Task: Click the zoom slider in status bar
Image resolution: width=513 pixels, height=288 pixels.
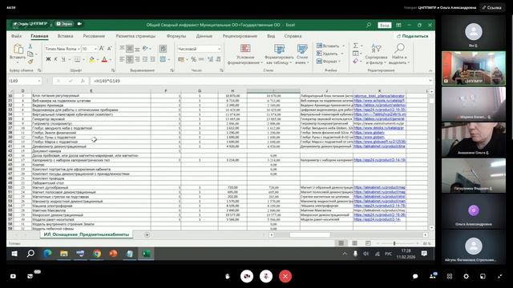Action: [394, 243]
